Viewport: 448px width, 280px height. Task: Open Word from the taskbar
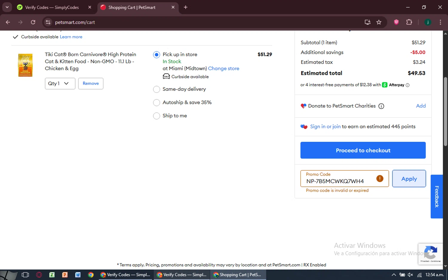(x=78, y=275)
